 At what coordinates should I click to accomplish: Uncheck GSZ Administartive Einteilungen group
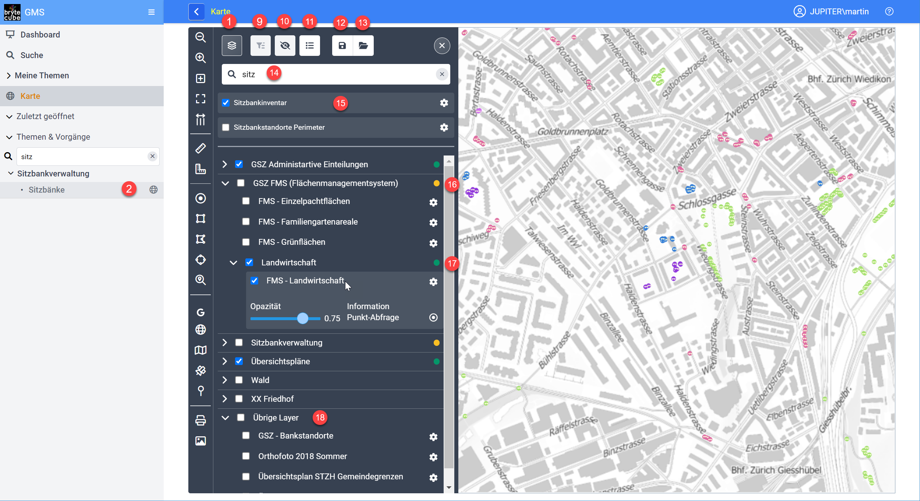239,164
